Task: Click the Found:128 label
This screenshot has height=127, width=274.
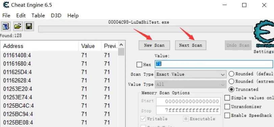Action: tap(11, 36)
